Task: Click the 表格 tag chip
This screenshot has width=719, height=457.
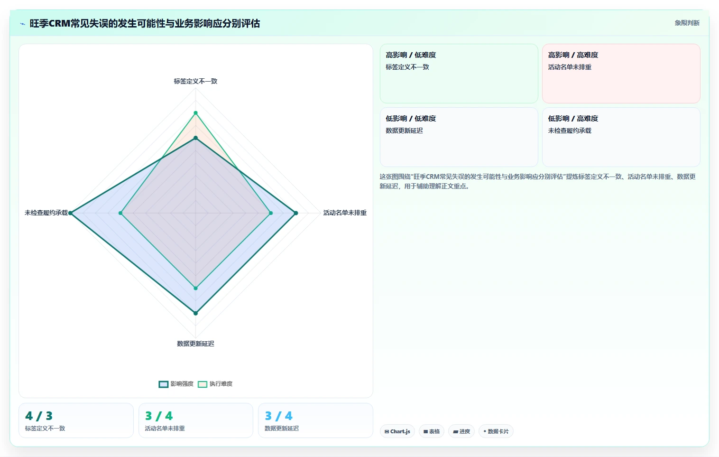Action: [x=432, y=431]
